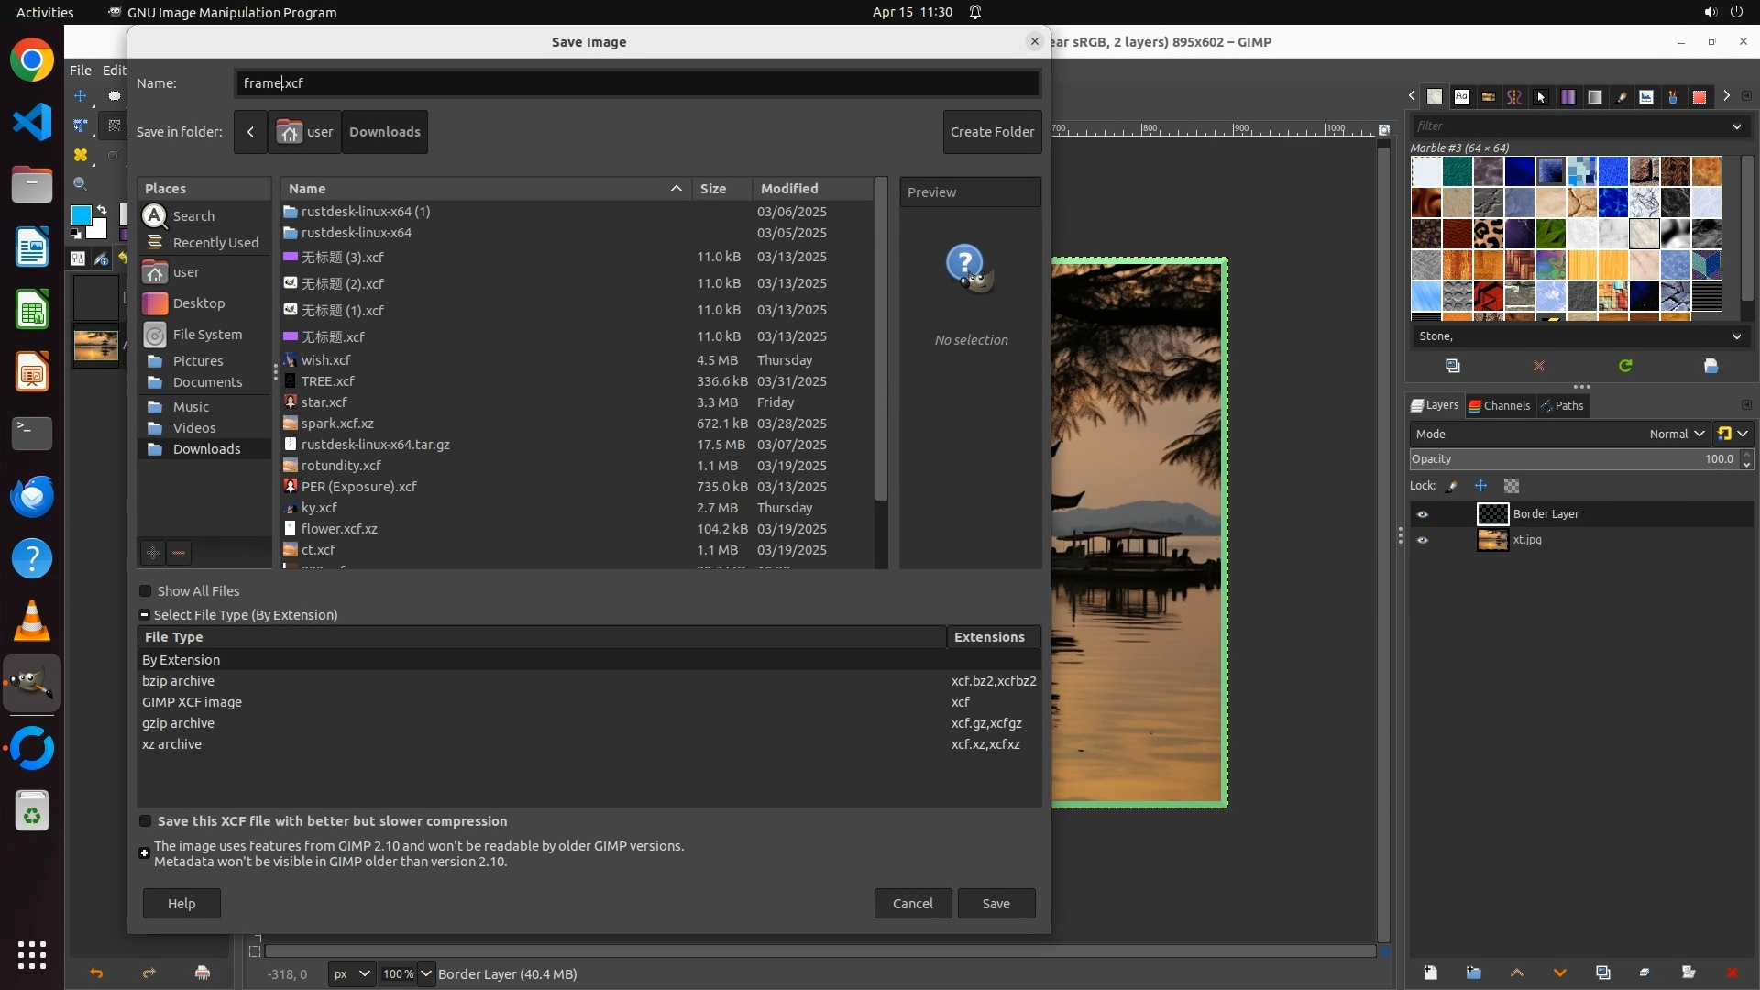Delete layer with red X icon
The height and width of the screenshot is (990, 1760).
point(1732,973)
